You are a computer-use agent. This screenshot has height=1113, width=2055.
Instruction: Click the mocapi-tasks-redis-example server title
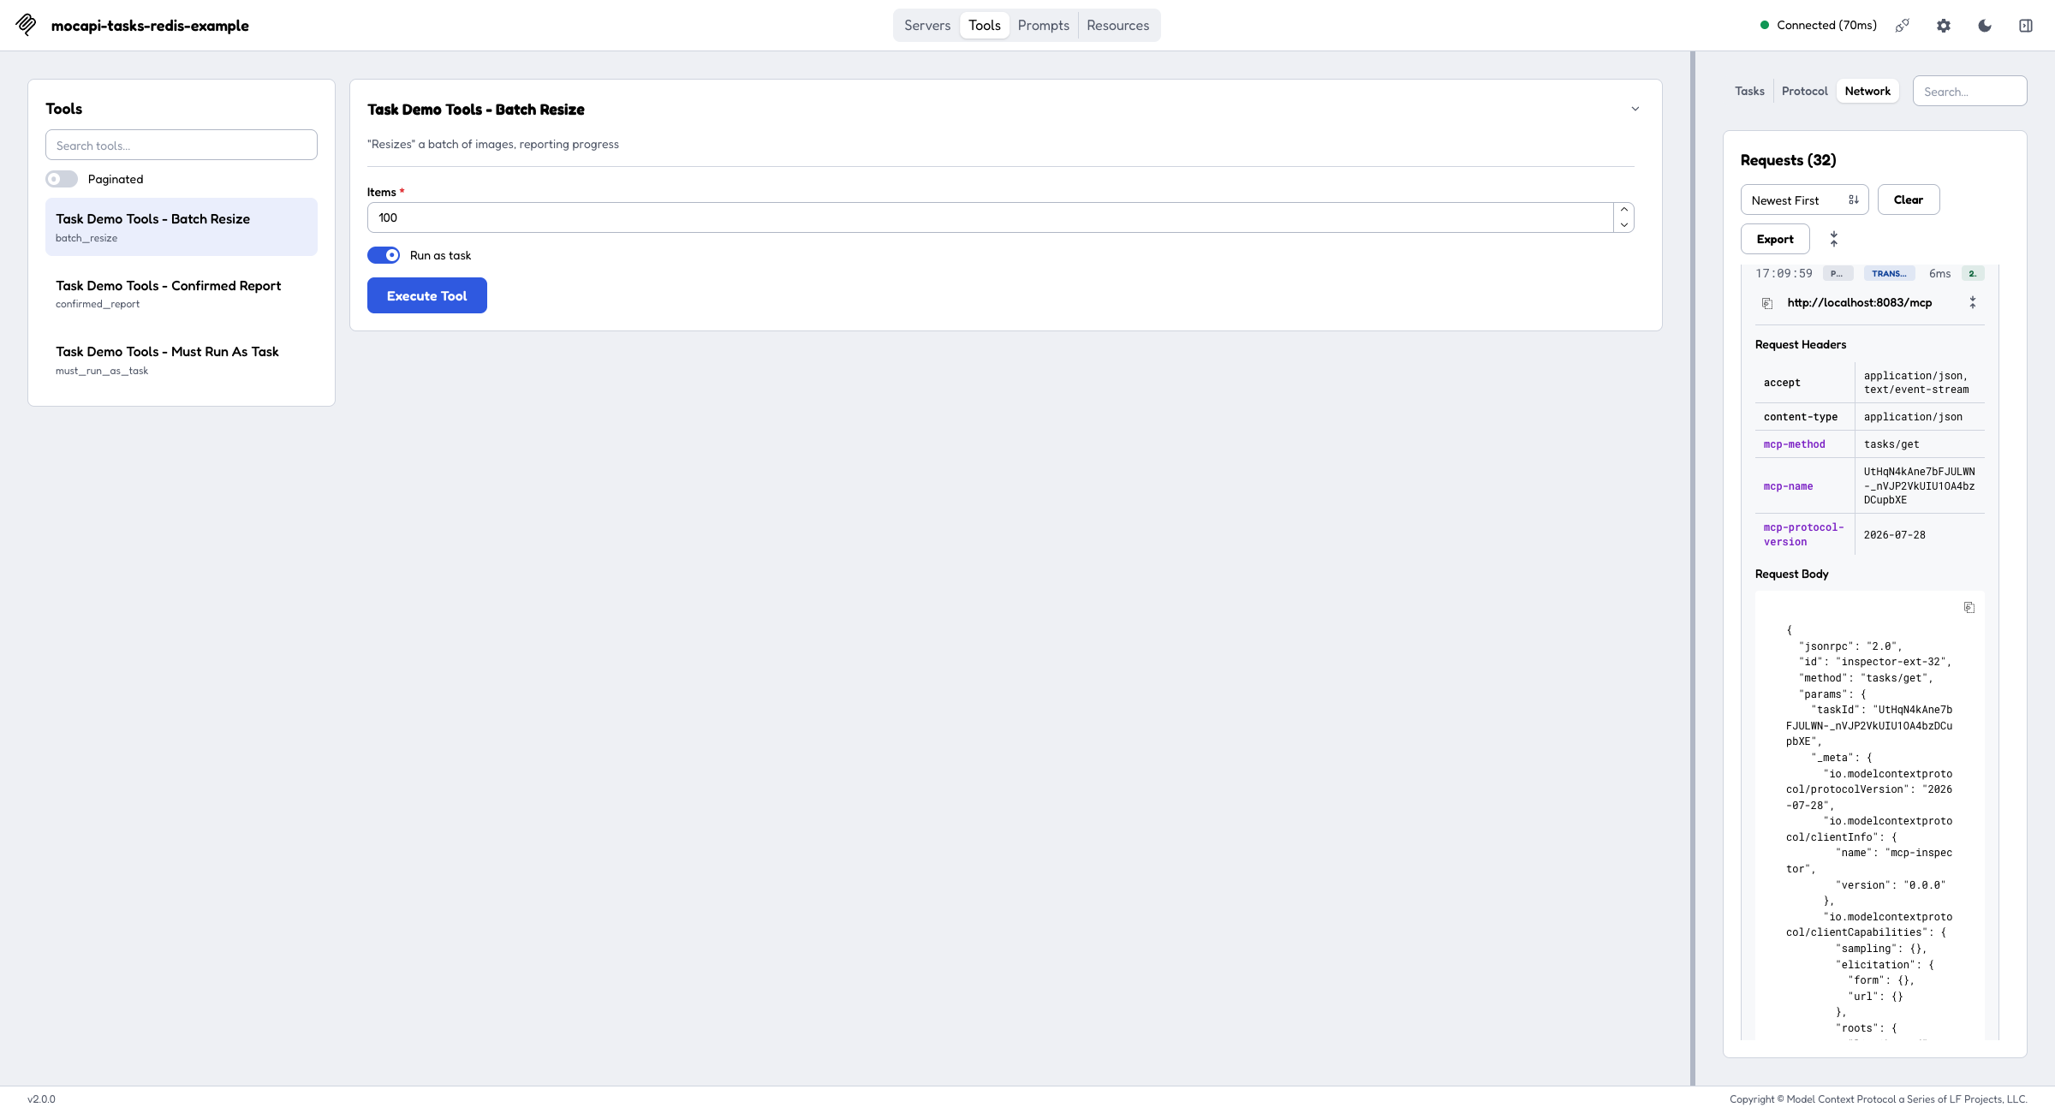150,26
